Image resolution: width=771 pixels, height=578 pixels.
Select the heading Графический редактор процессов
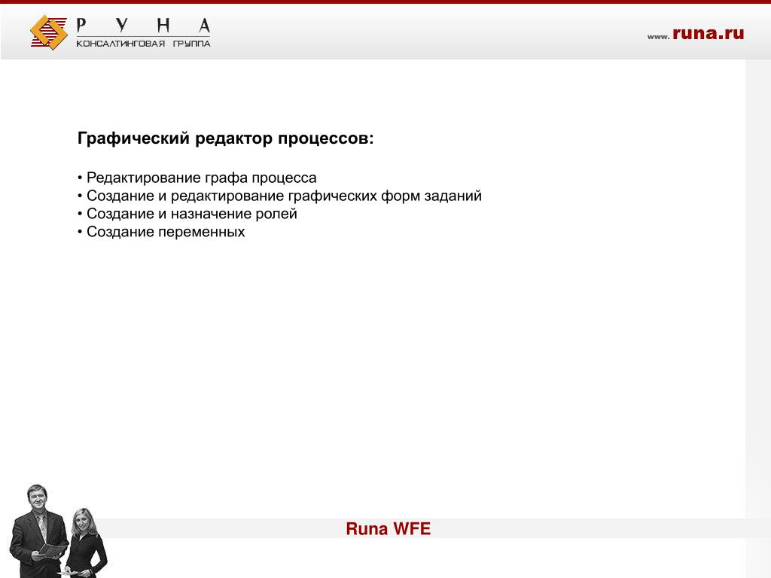[x=226, y=138]
